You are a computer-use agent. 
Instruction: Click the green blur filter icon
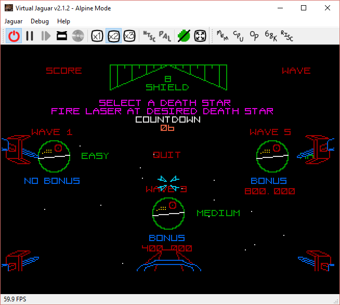[x=183, y=36]
